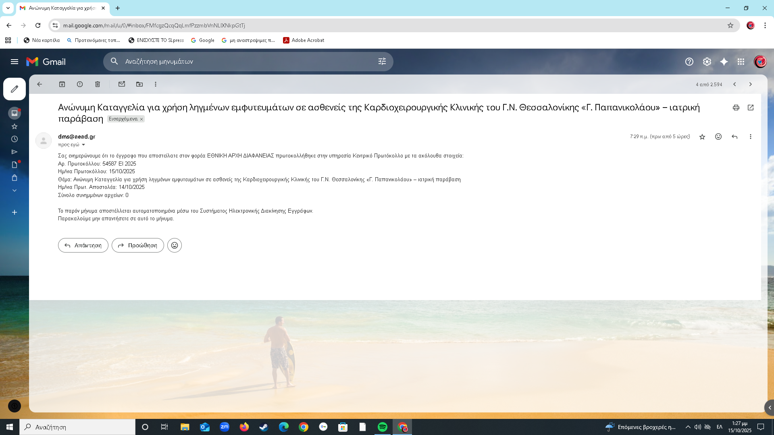Expand recipient details next to προς εγώ
The height and width of the screenshot is (435, 774).
[x=83, y=145]
